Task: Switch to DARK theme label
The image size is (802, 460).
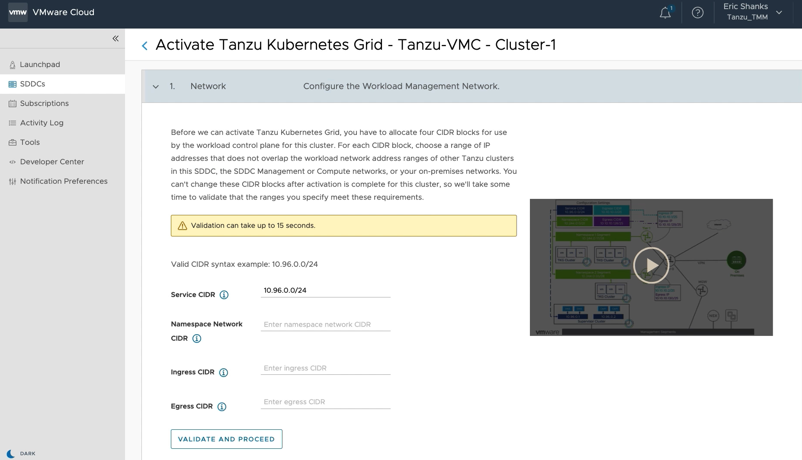Action: pyautogui.click(x=28, y=454)
